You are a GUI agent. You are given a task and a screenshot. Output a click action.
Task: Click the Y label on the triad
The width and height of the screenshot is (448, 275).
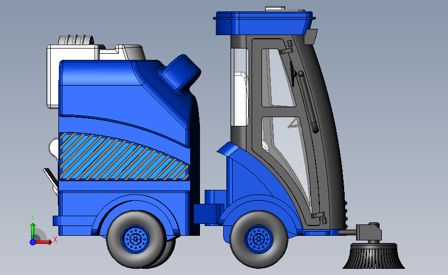coord(33,218)
